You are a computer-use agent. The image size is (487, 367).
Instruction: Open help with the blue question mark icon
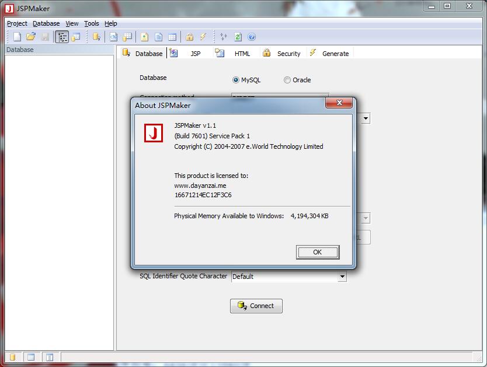click(x=252, y=37)
